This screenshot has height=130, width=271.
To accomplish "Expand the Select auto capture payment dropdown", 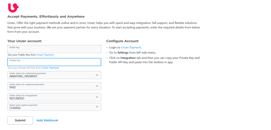I will 54,107.
